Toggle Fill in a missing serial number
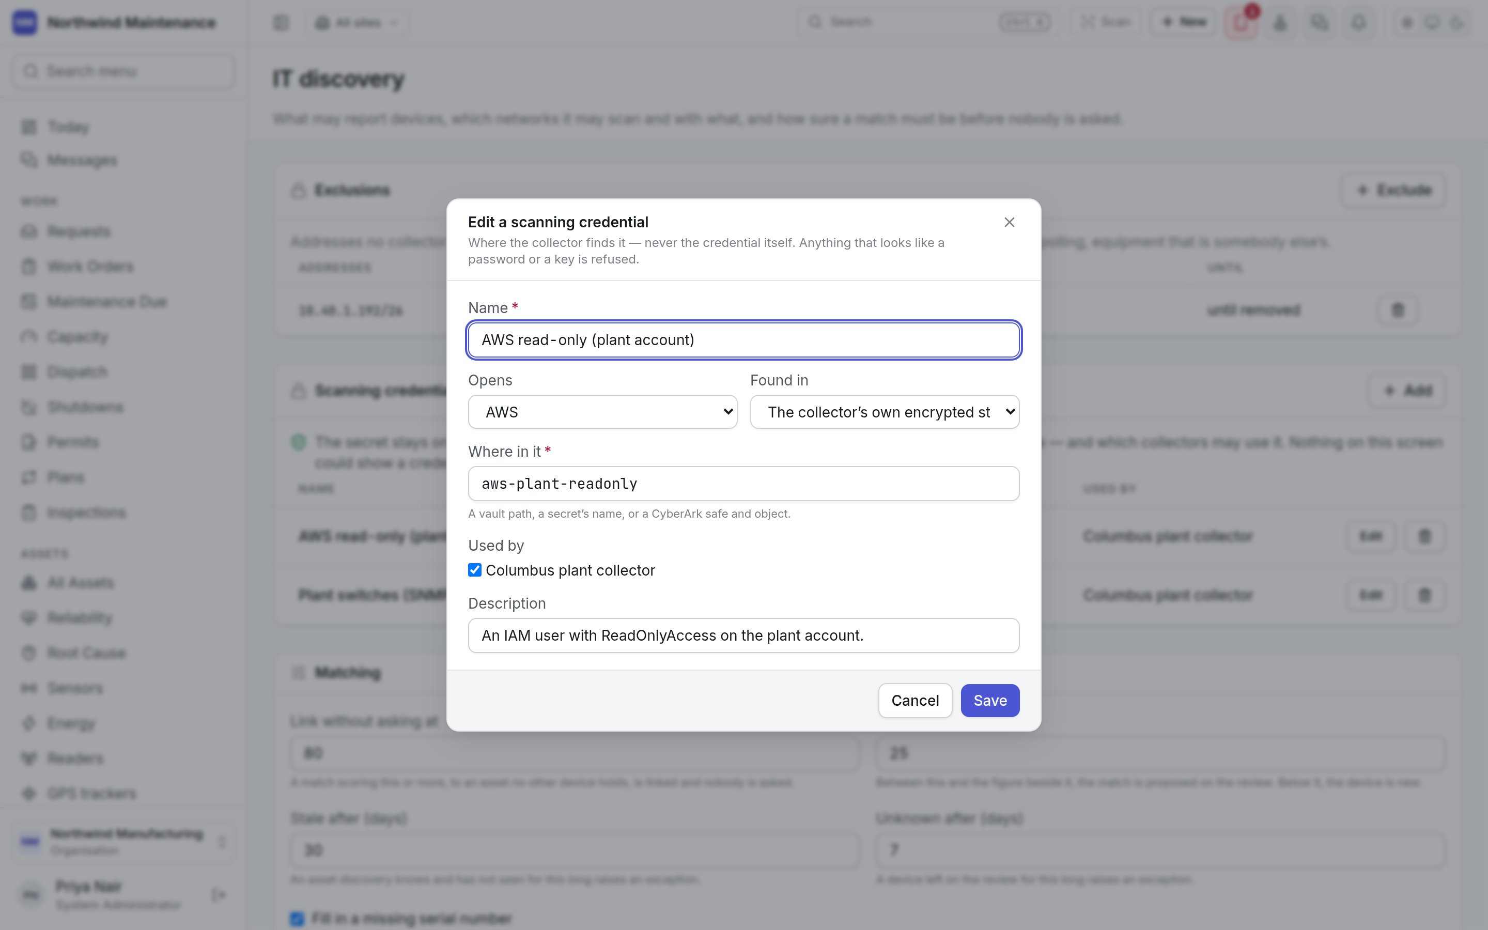Screen dimensions: 1488x930 click(x=297, y=919)
